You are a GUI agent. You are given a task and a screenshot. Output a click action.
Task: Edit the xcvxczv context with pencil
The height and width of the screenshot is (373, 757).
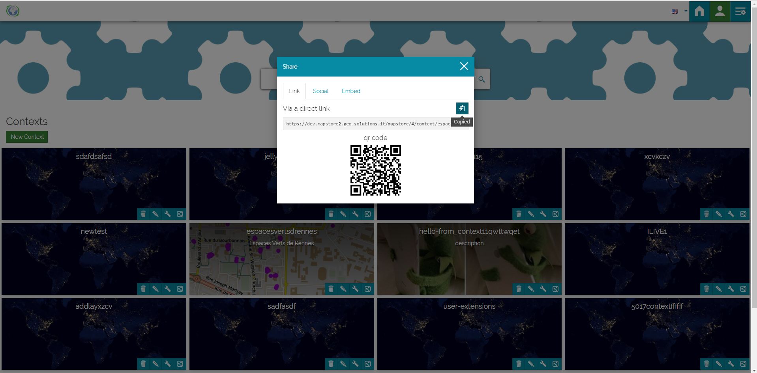tap(719, 214)
